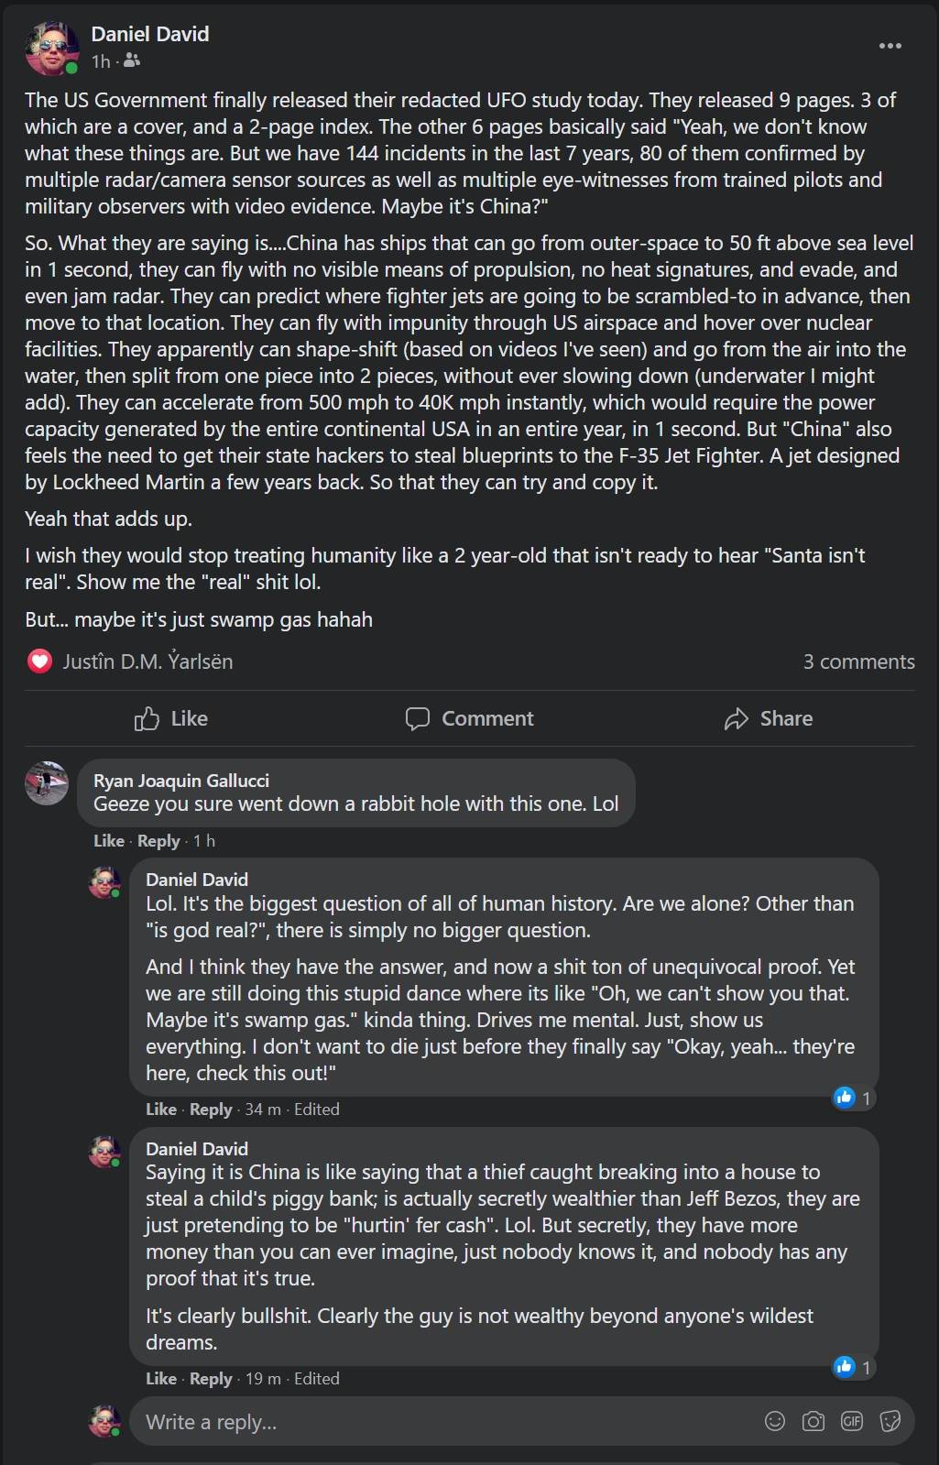Reply to Ryan Joaquin Gallucci's comment
939x1465 pixels.
tap(158, 840)
